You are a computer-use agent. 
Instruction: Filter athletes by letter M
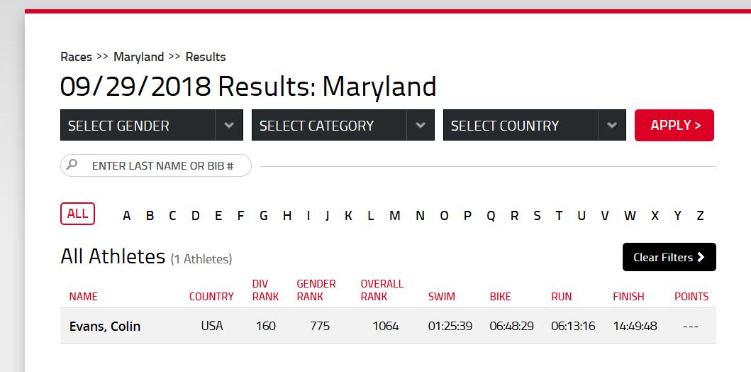coord(395,216)
